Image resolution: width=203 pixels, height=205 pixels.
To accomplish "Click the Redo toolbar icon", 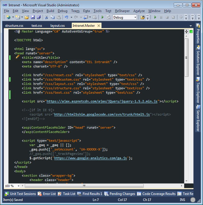I will [x=76, y=17].
